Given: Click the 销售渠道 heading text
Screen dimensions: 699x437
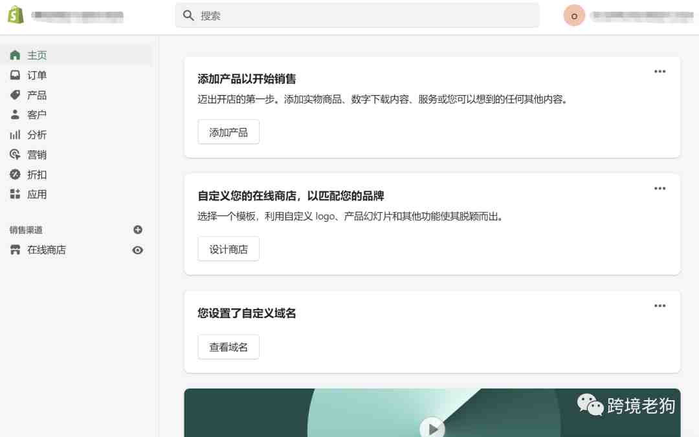Looking at the screenshot, I should pyautogui.click(x=26, y=230).
